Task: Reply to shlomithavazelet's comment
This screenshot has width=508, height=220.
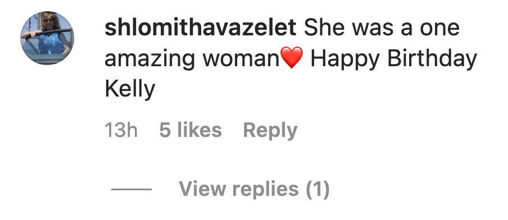Action: click(x=270, y=130)
